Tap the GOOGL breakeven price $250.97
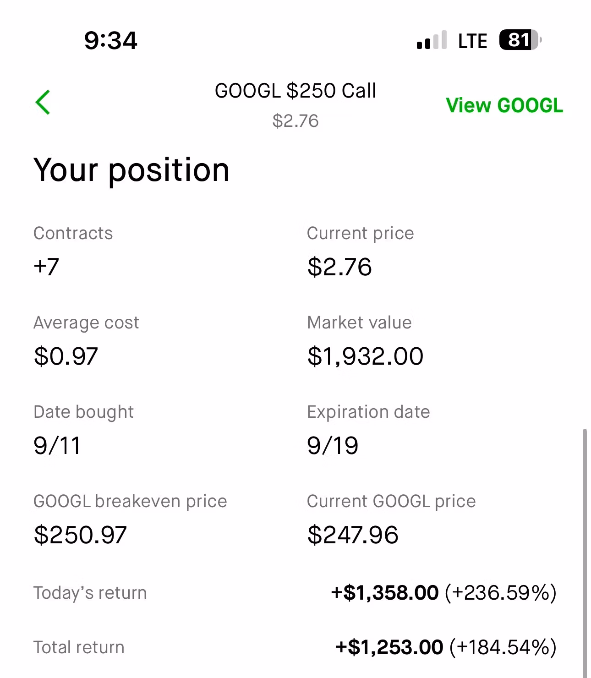 pyautogui.click(x=80, y=535)
